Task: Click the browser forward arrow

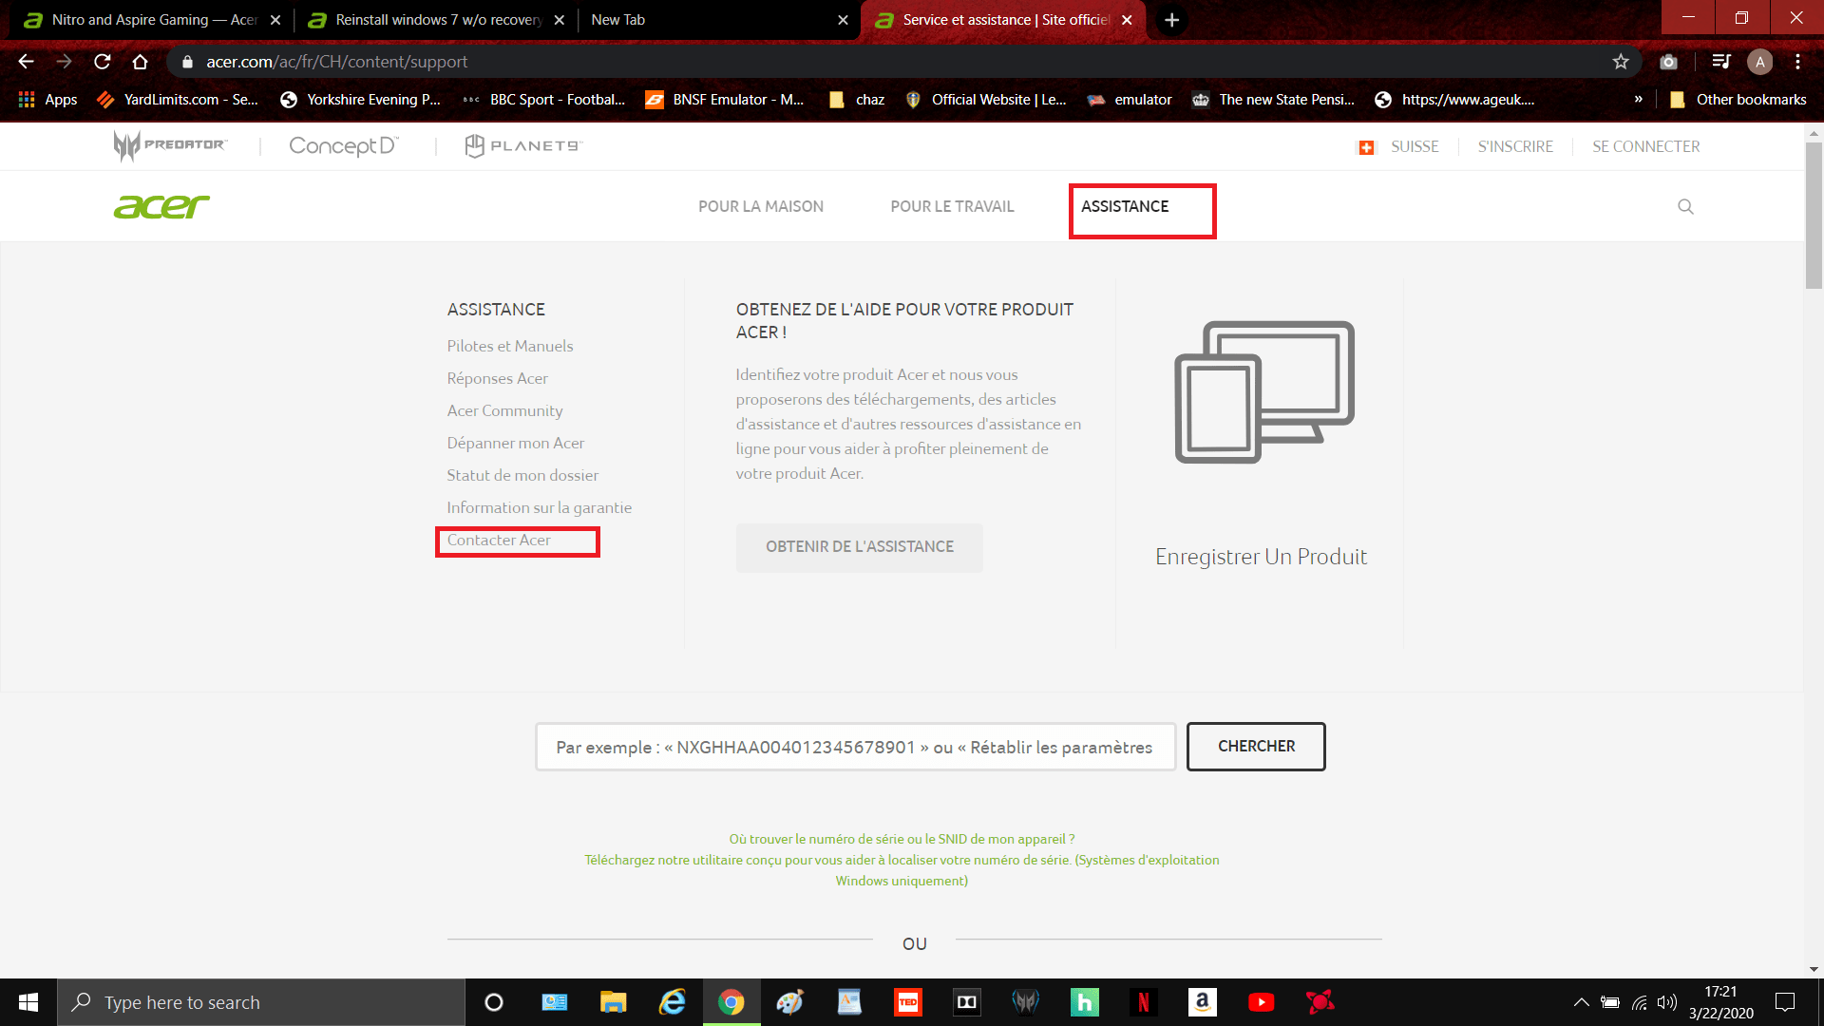Action: coord(64,62)
